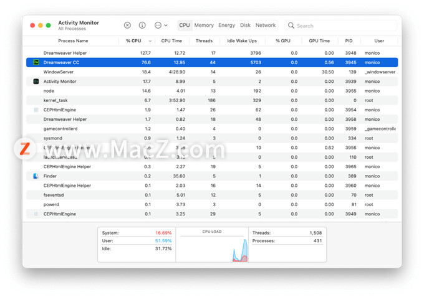Select the CEPHtmlEngine process name with PID 3949
The height and width of the screenshot is (297, 424).
[x=59, y=214]
